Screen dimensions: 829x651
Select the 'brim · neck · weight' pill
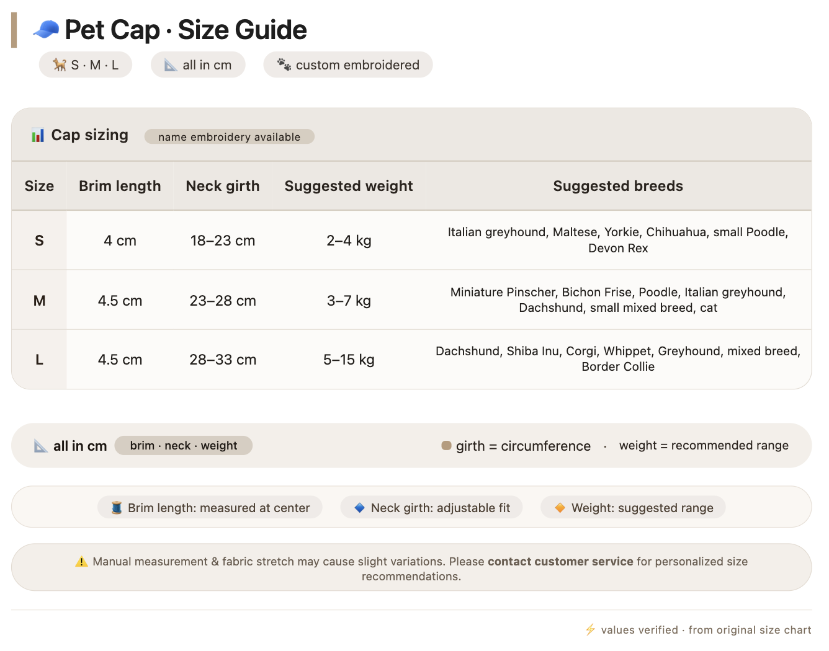pos(184,445)
